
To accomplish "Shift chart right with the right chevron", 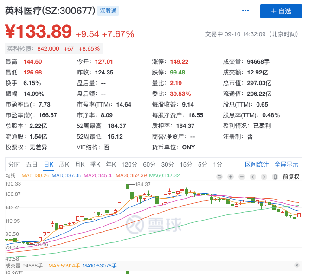I will pyautogui.click(x=264, y=177).
